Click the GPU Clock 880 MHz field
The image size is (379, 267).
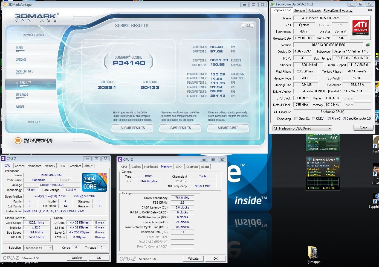pyautogui.click(x=302, y=98)
